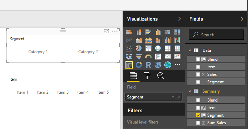Select the Area chart visual

[139, 40]
